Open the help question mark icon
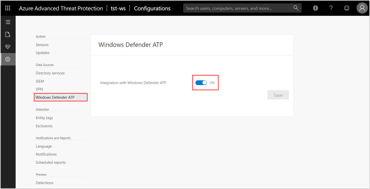This screenshot has width=370, height=189. pos(331,8)
